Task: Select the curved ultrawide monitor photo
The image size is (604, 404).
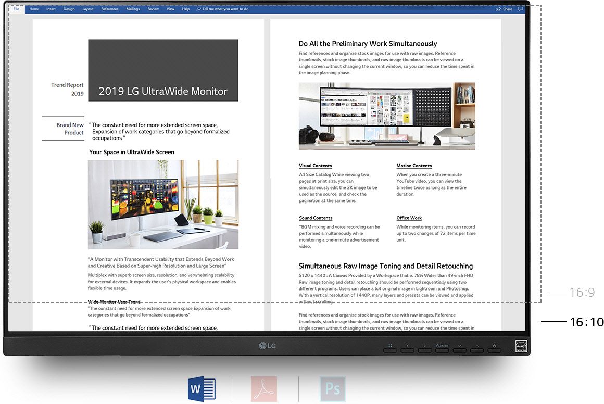Action: pos(387,116)
